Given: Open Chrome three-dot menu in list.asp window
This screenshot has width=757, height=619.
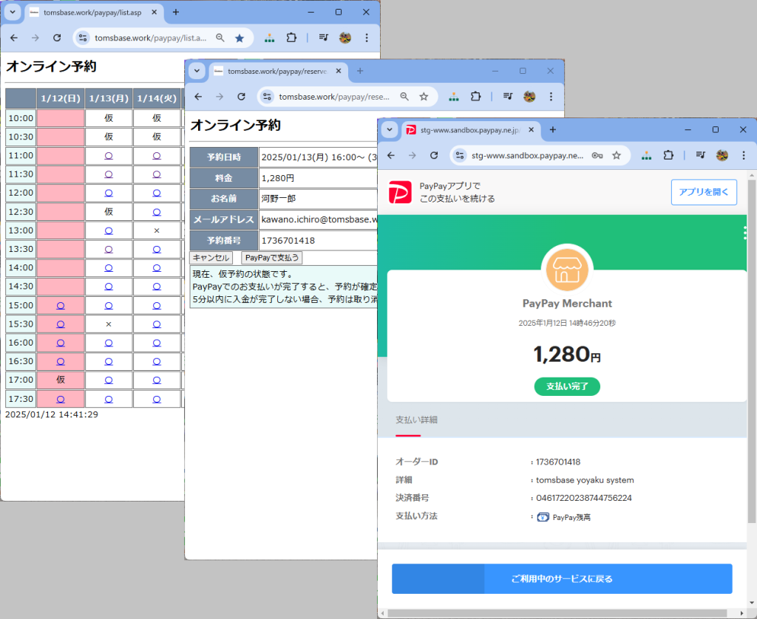Looking at the screenshot, I should click(x=367, y=38).
